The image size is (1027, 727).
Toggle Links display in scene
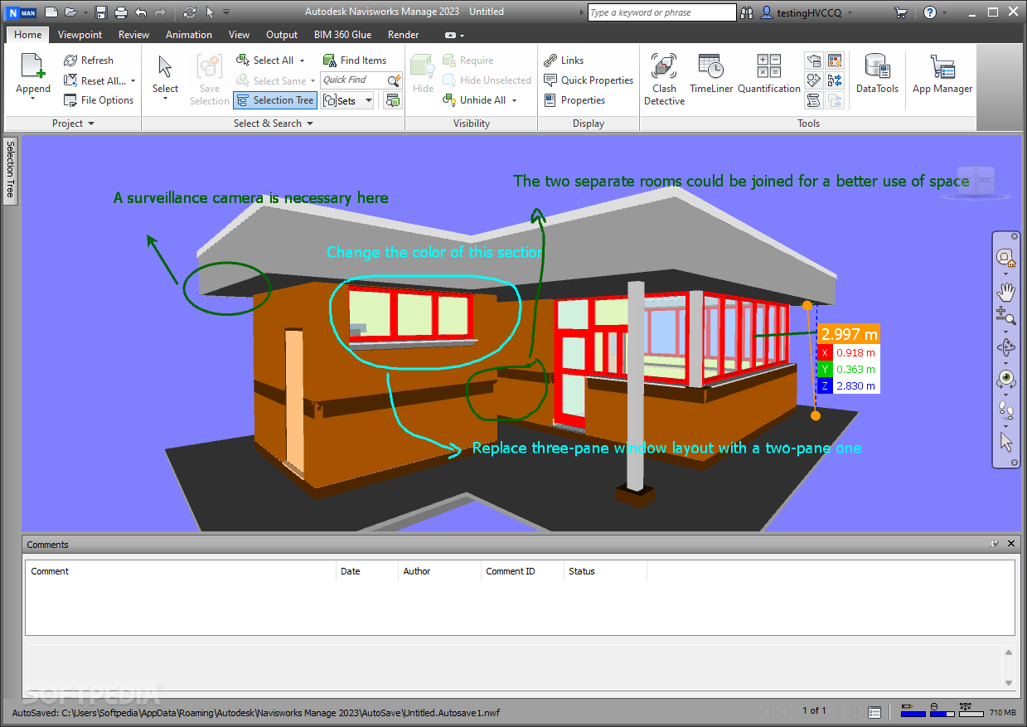(564, 61)
